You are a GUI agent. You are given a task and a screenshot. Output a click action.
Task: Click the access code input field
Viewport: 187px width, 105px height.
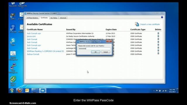pyautogui.click(x=94, y=49)
